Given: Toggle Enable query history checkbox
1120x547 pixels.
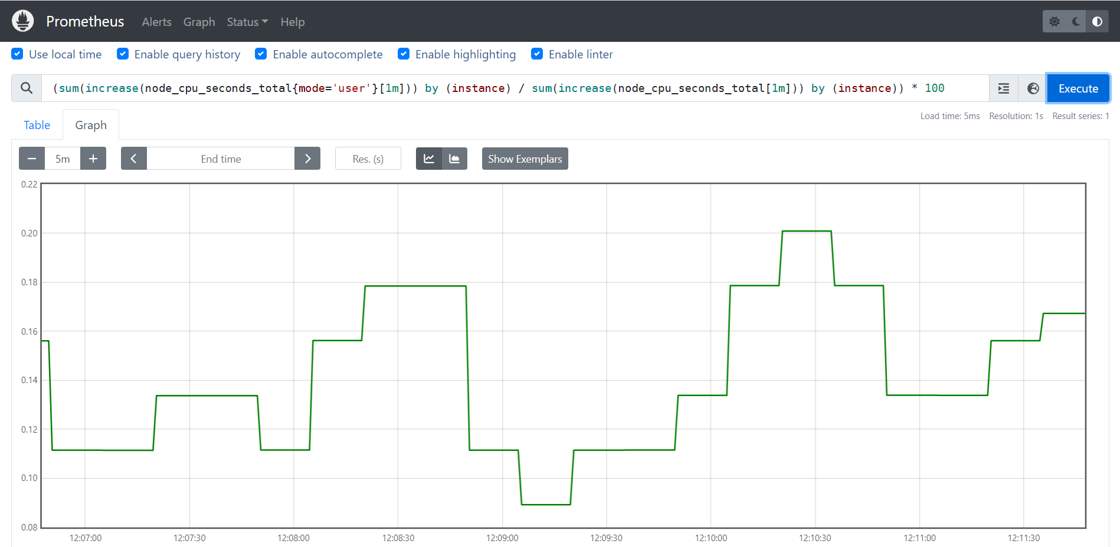Looking at the screenshot, I should (123, 54).
